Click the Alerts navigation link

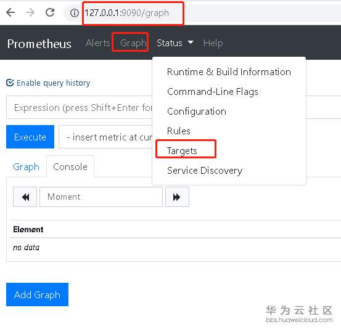tap(98, 43)
